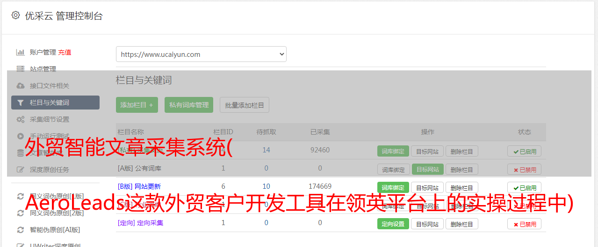Open 深度原创任务 menu item
This screenshot has height=247, width=598.
(x=50, y=170)
